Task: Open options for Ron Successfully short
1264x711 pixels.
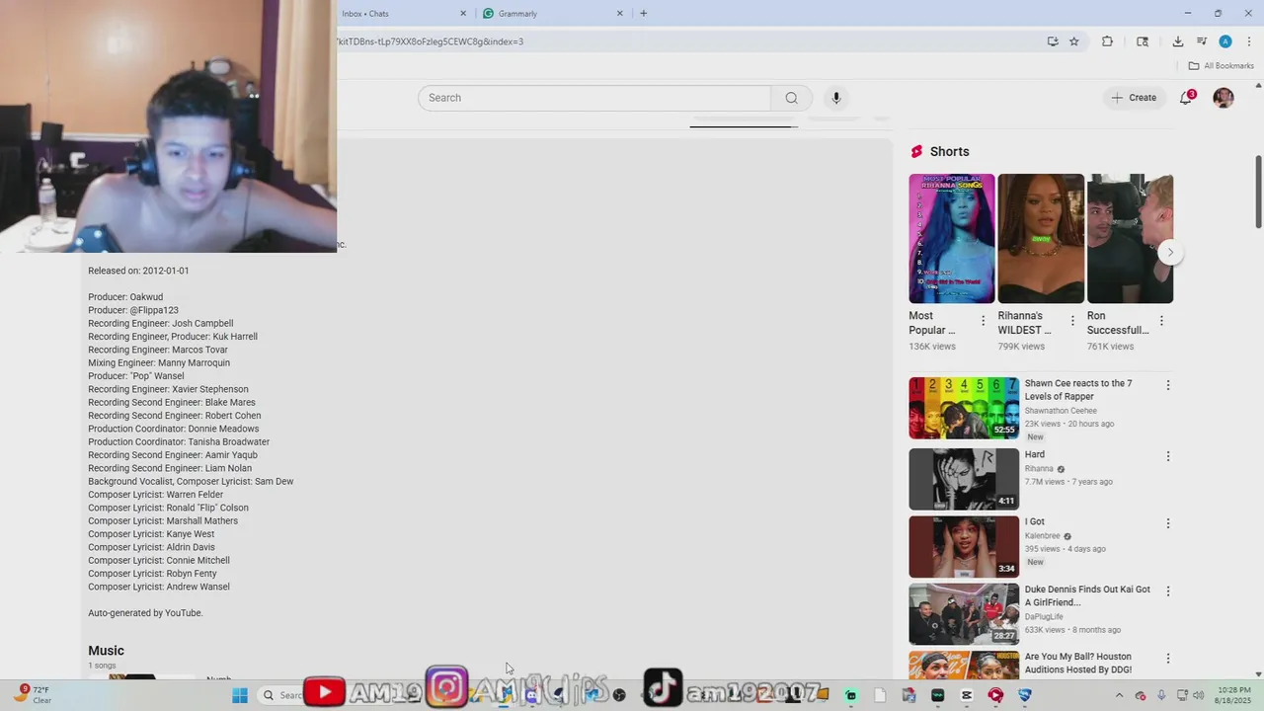Action: (x=1161, y=321)
